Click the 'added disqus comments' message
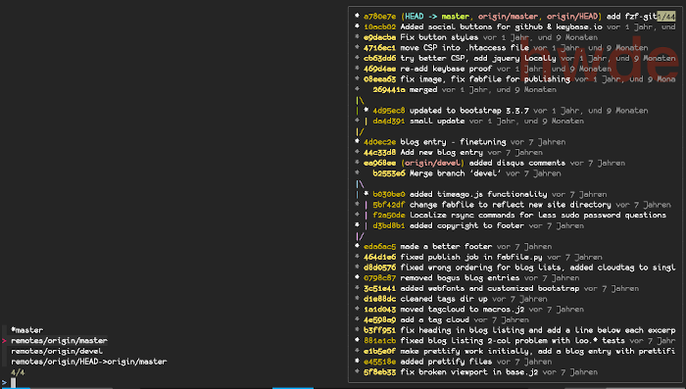686x389 pixels. point(517,164)
